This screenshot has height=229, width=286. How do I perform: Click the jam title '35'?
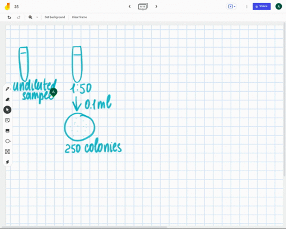[17, 7]
